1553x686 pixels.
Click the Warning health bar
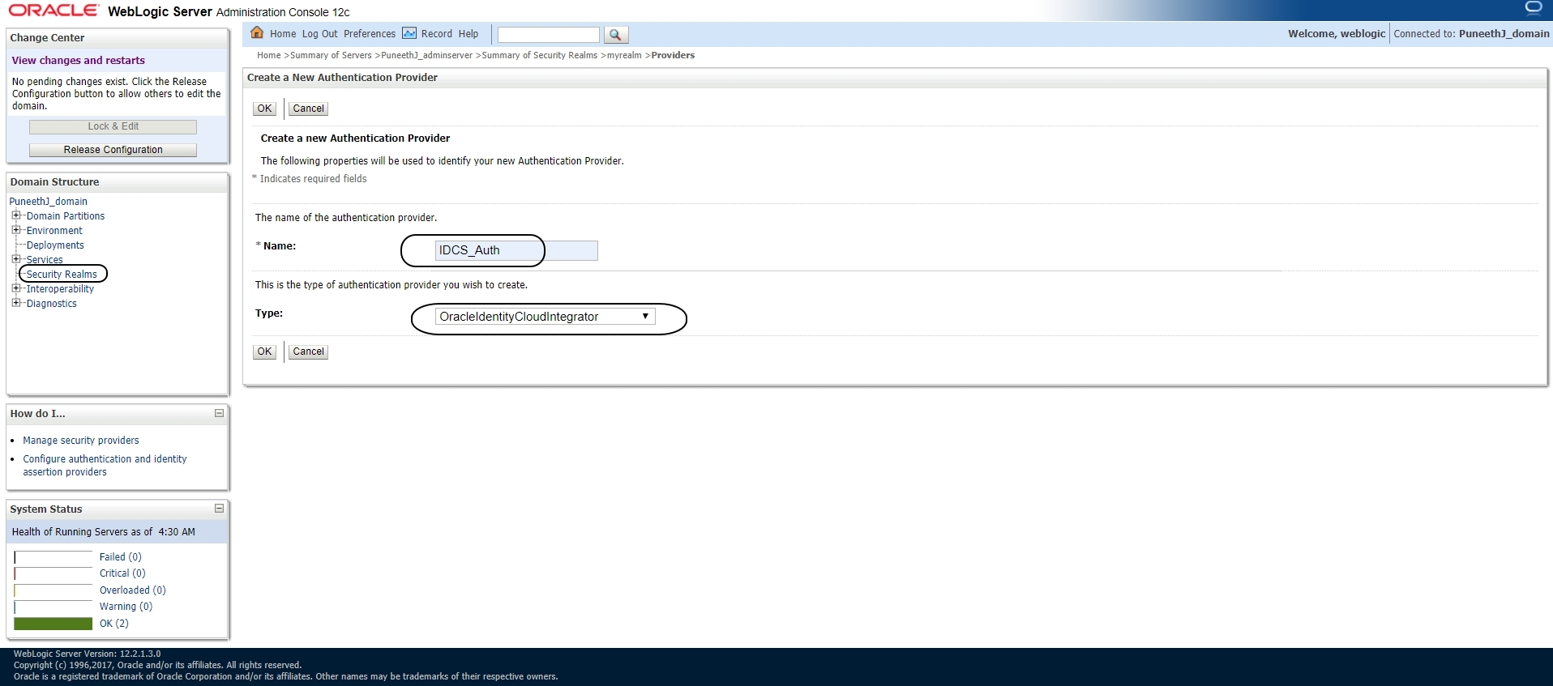(x=53, y=607)
